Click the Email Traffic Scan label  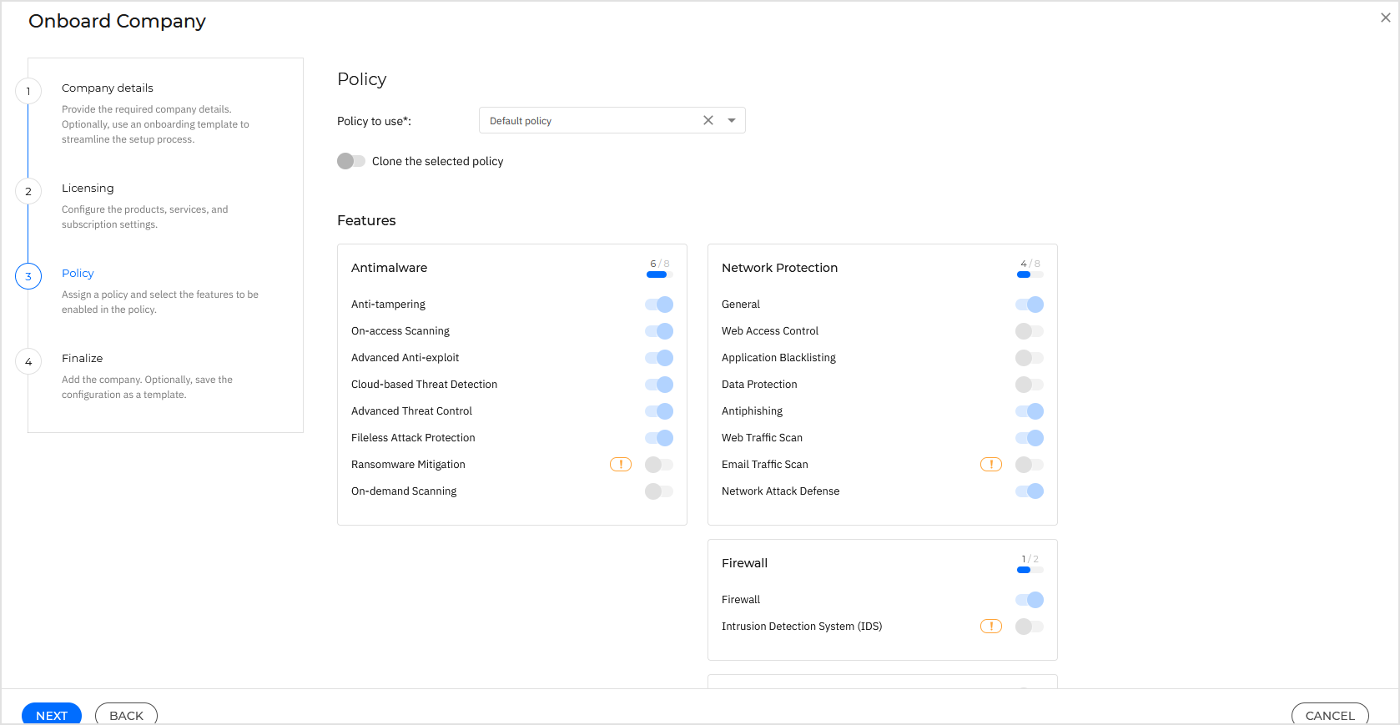point(765,465)
